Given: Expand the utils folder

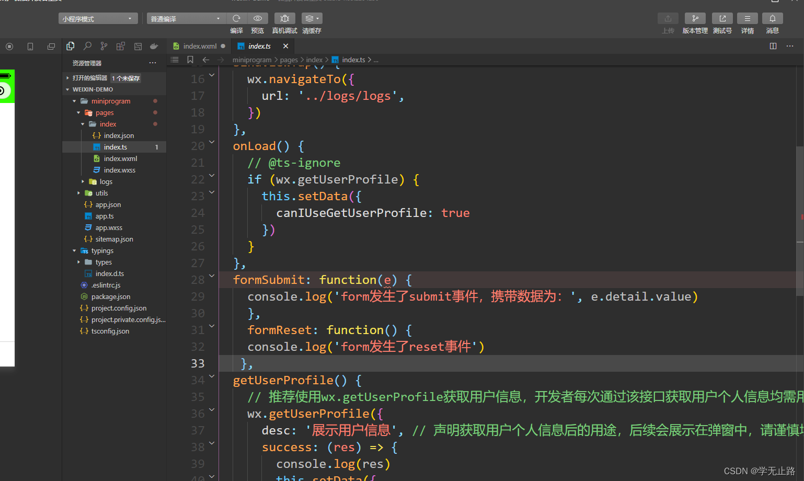Looking at the screenshot, I should tap(78, 193).
